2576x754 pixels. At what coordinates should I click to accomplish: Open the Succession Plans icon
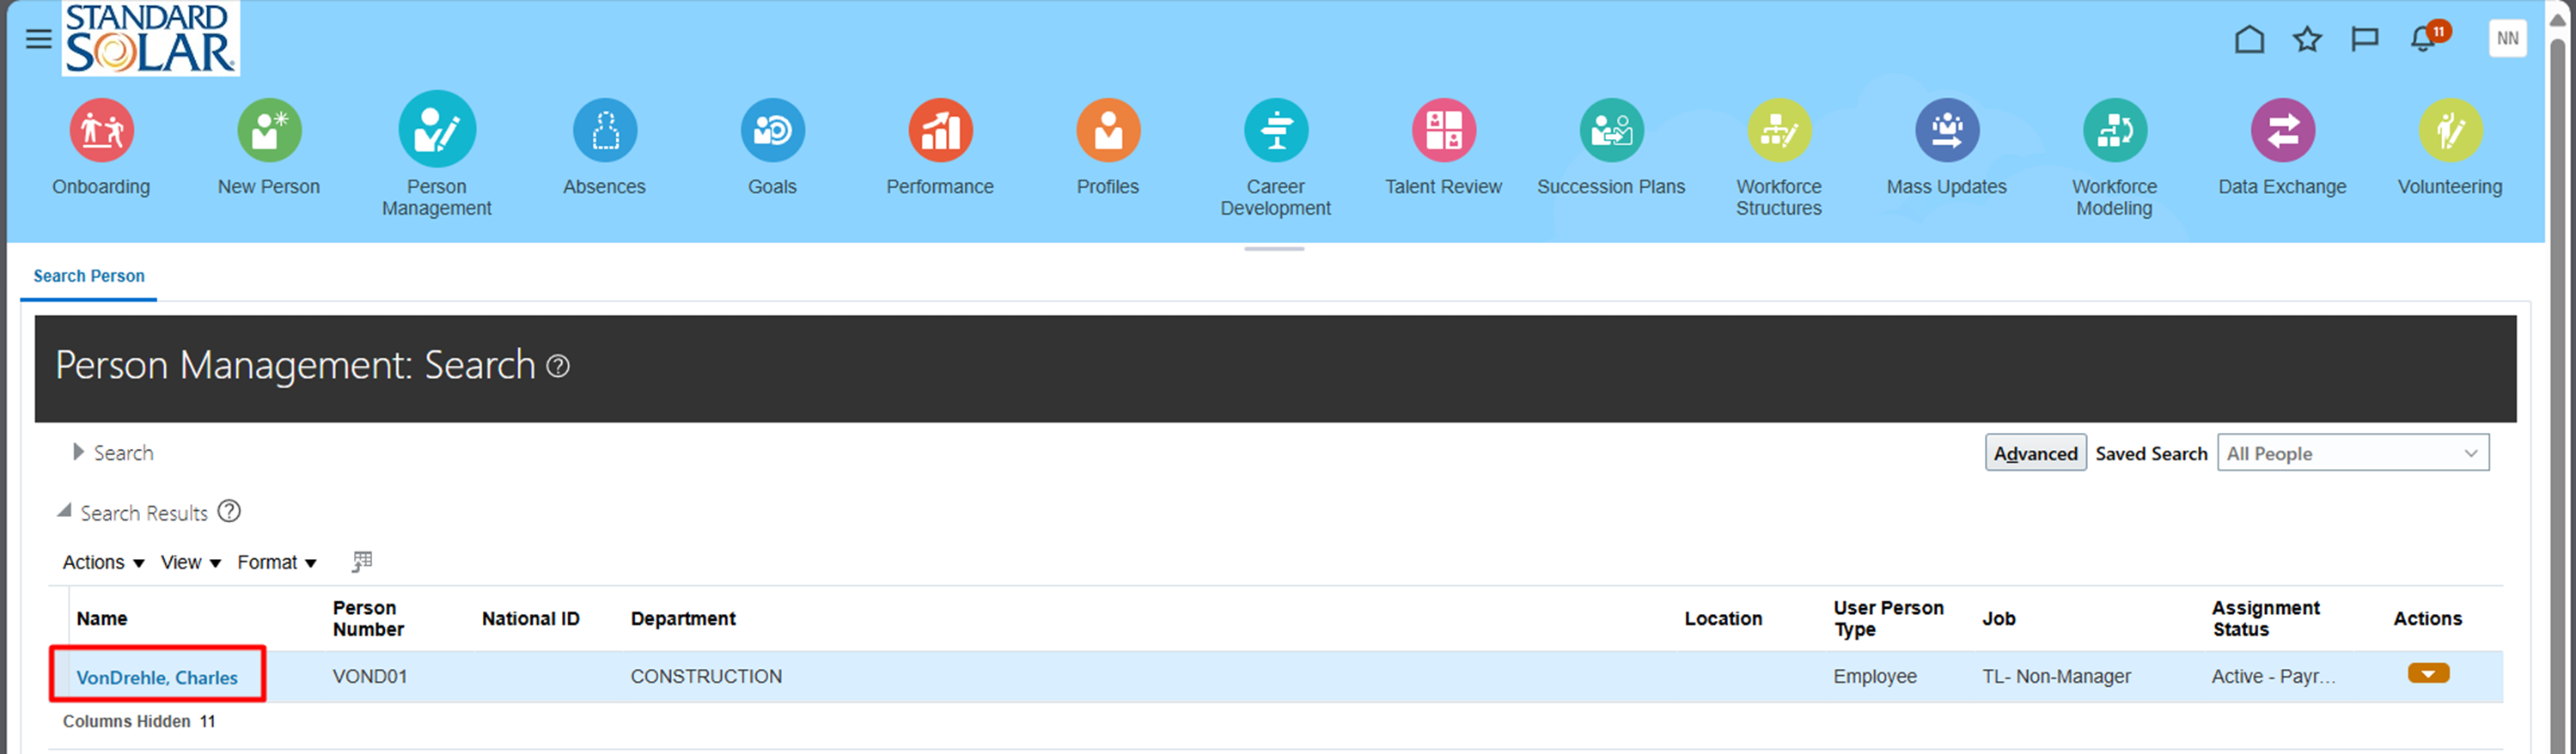pos(1611,130)
